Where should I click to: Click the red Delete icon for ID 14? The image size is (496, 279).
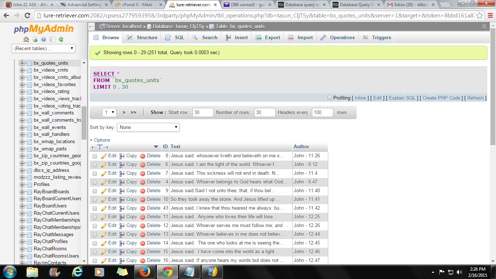(143, 243)
